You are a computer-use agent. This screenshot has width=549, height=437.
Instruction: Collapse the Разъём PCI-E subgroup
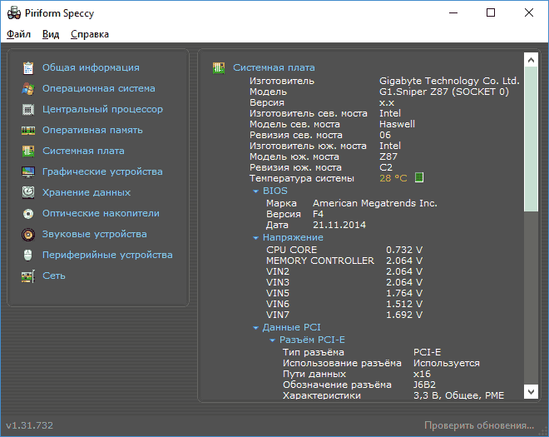point(272,340)
